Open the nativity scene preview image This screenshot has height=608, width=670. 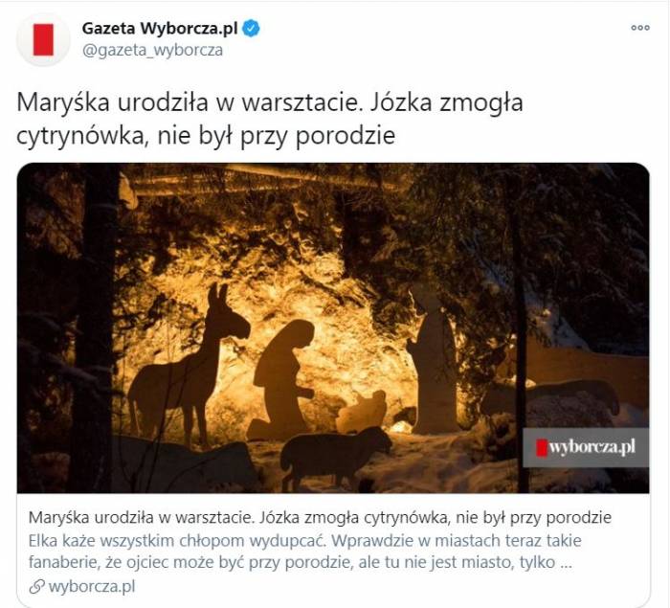tap(333, 328)
